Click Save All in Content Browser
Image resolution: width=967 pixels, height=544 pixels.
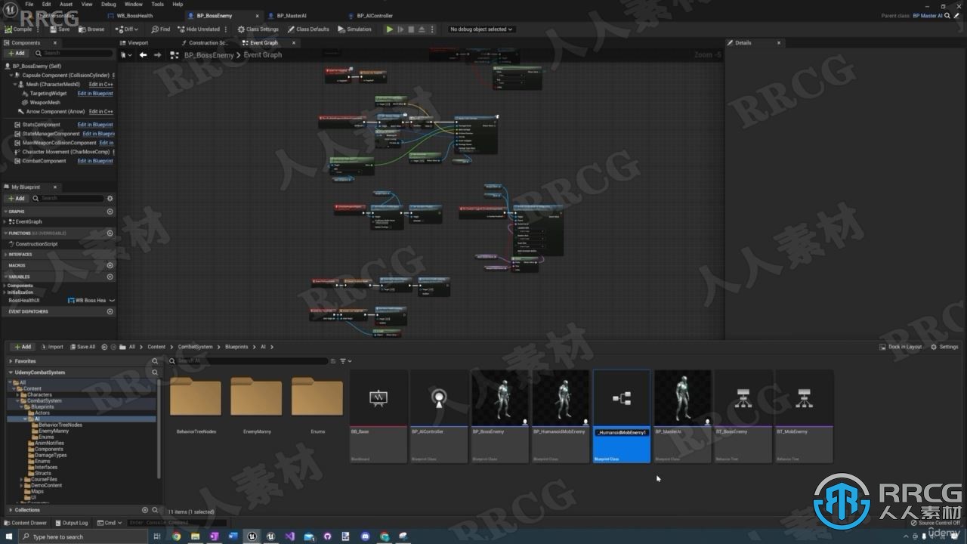[x=82, y=347]
